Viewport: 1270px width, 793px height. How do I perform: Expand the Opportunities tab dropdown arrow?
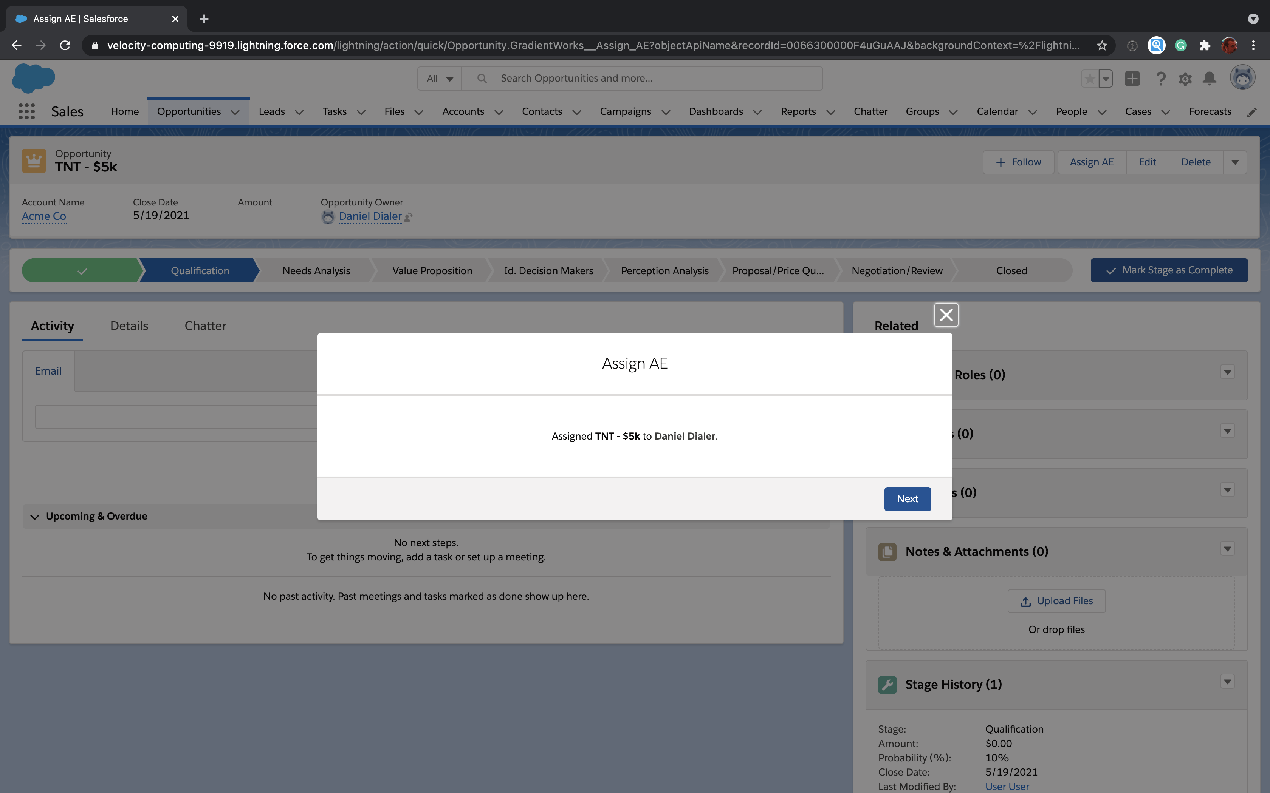point(235,112)
